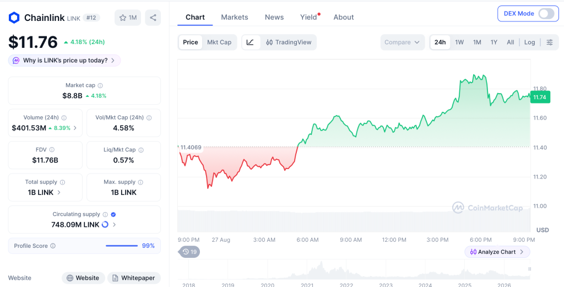Select the line chart icon
564x287 pixels.
pyautogui.click(x=251, y=42)
